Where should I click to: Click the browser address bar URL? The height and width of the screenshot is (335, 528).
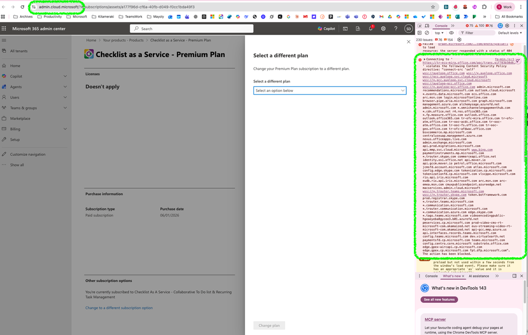(116, 7)
